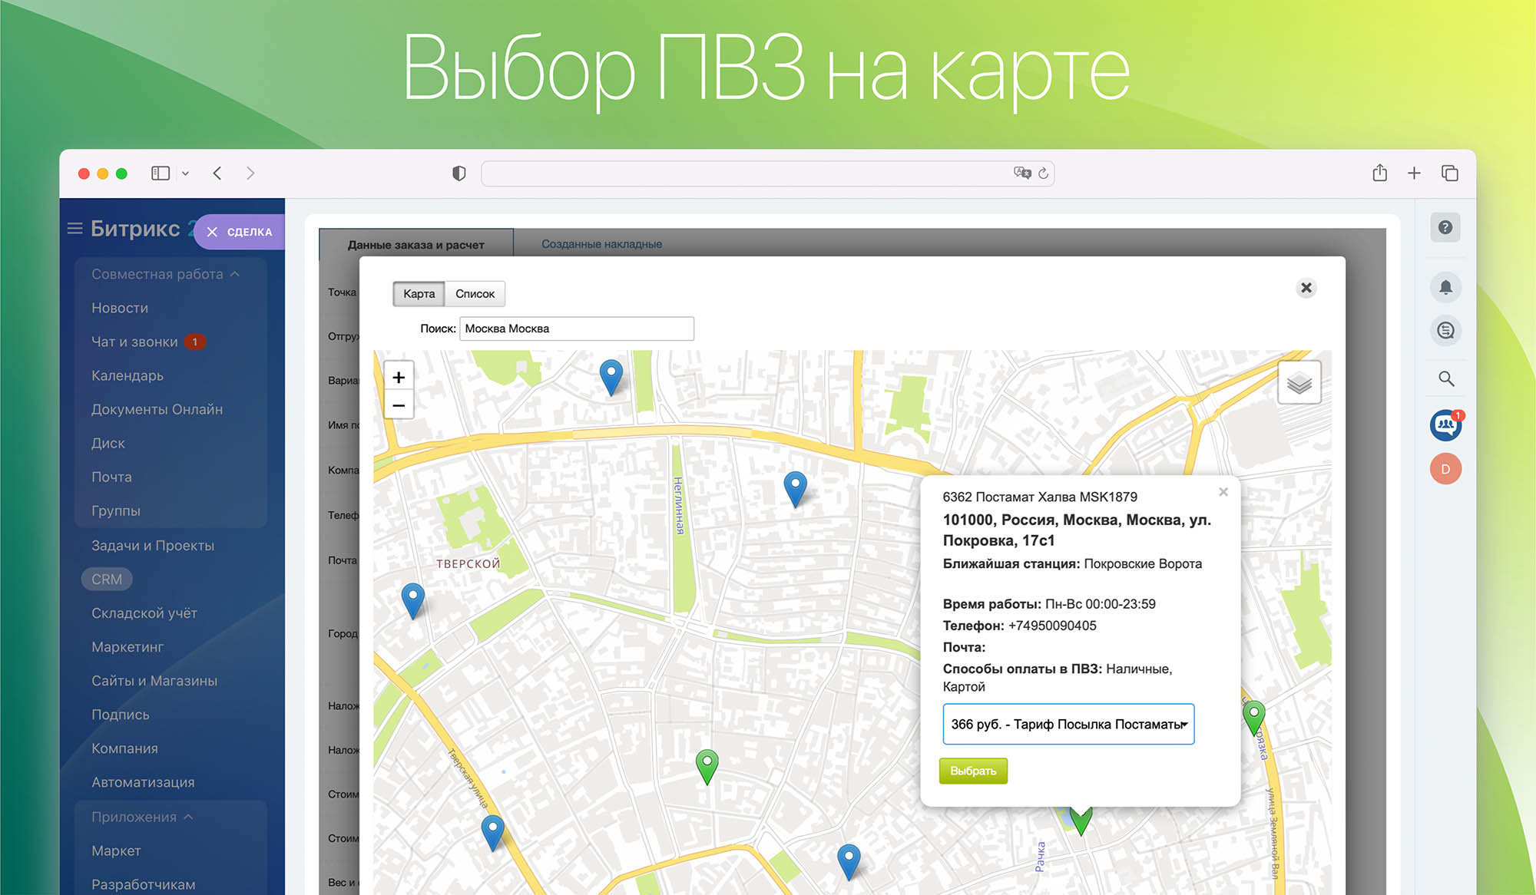Open Задачи и Проекты menu item
Image resolution: width=1536 pixels, height=895 pixels.
(153, 546)
